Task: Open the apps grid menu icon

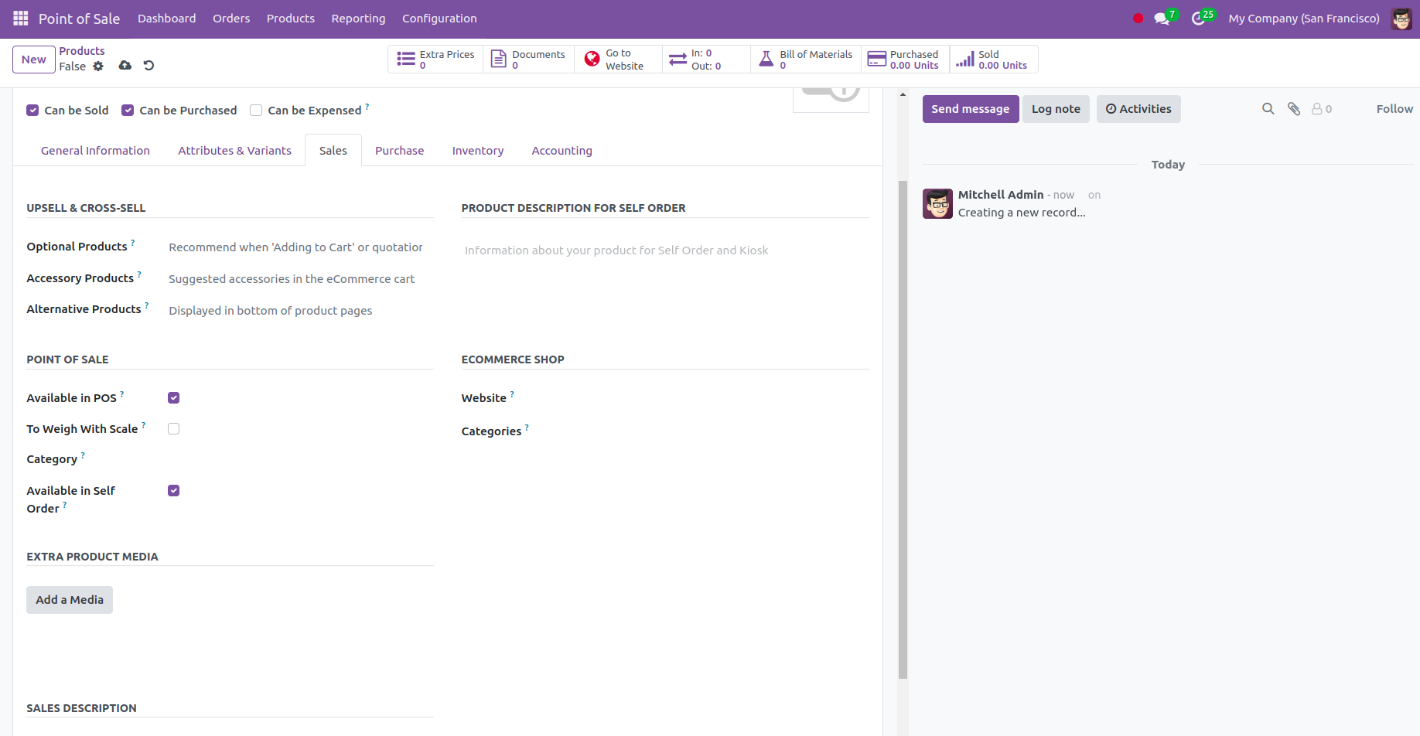Action: [x=21, y=19]
